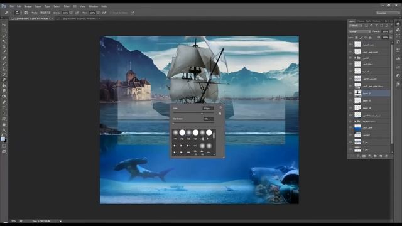Open the Essentials workspace dropdown
Screen dimensions: 402x226
point(387,13)
